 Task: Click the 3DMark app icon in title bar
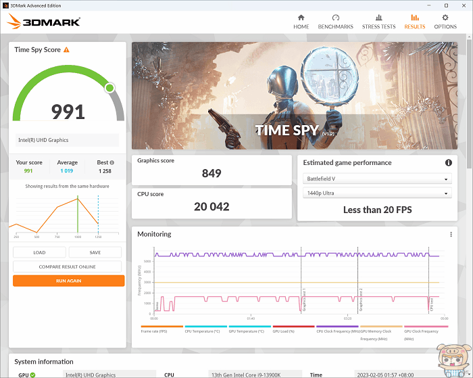coord(5,5)
